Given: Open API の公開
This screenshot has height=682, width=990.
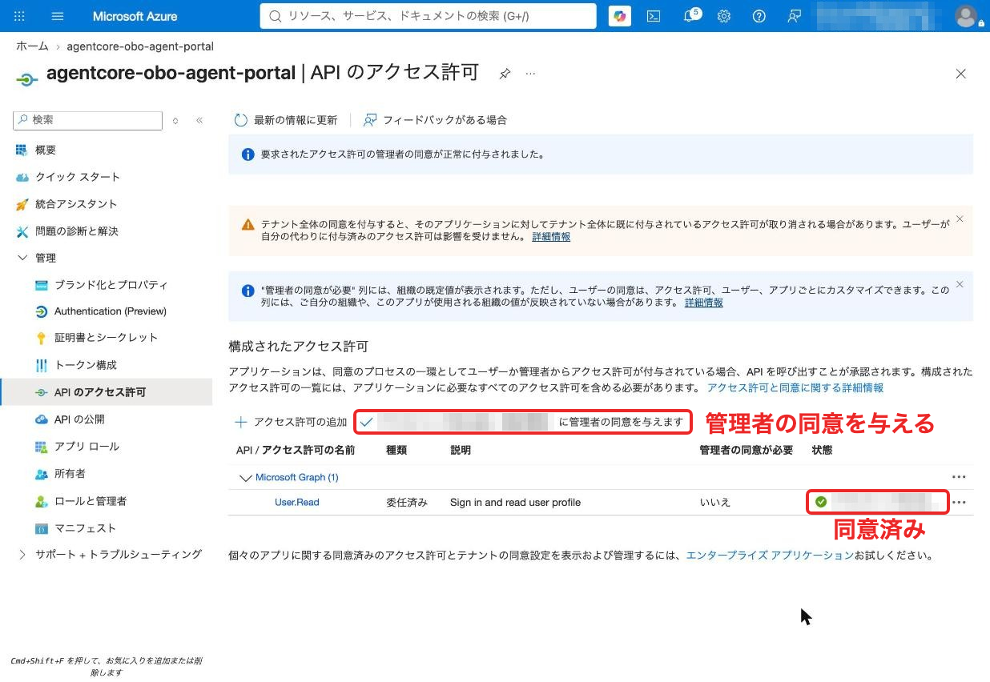Looking at the screenshot, I should [x=79, y=419].
